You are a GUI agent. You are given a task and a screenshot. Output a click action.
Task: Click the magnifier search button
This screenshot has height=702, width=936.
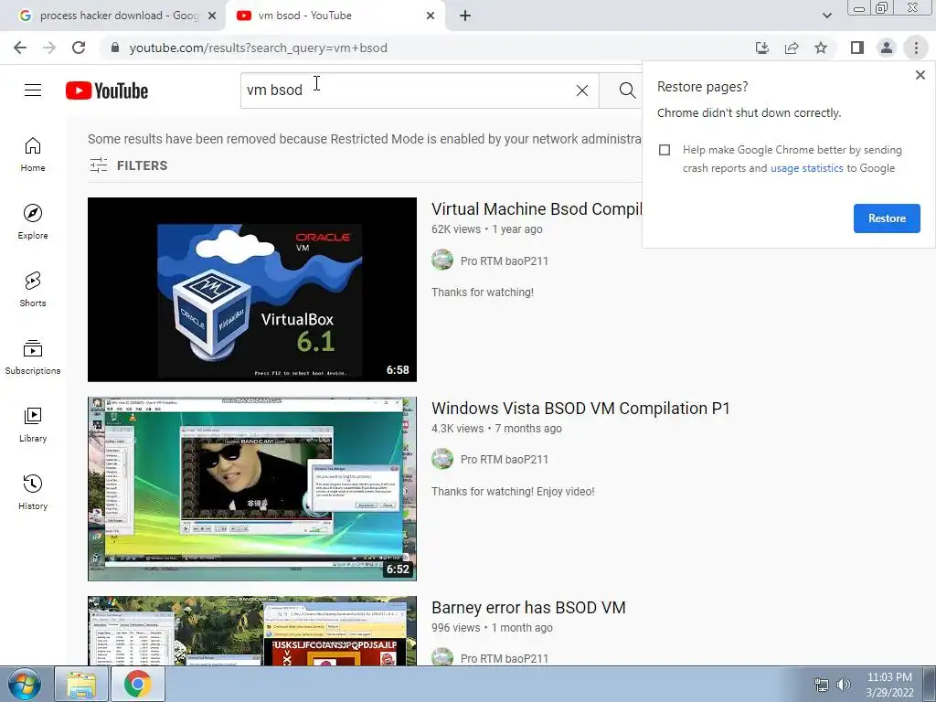626,90
